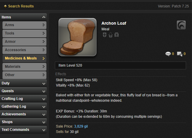The image size is (192, 138).
Task: Click the glamour dresser icon under Meal
Action: pyautogui.click(x=110, y=35)
